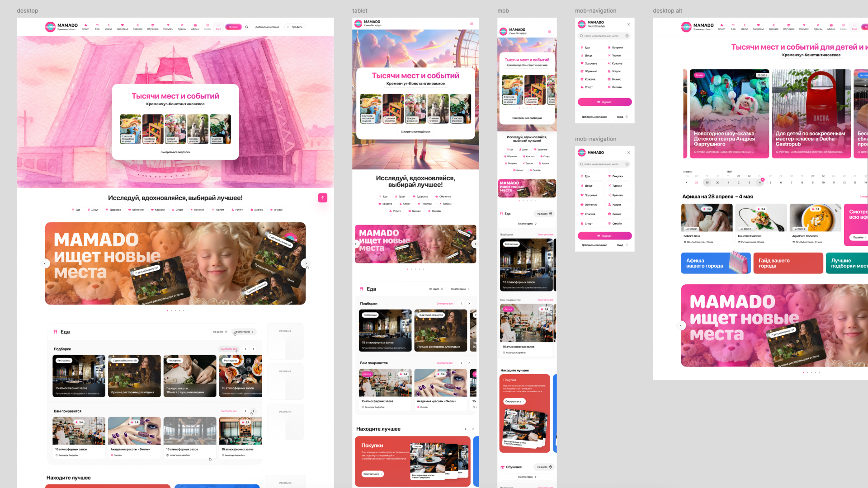
Task: Click the pink scroll-to-top arrow in the desktop frame
Action: pyautogui.click(x=323, y=198)
